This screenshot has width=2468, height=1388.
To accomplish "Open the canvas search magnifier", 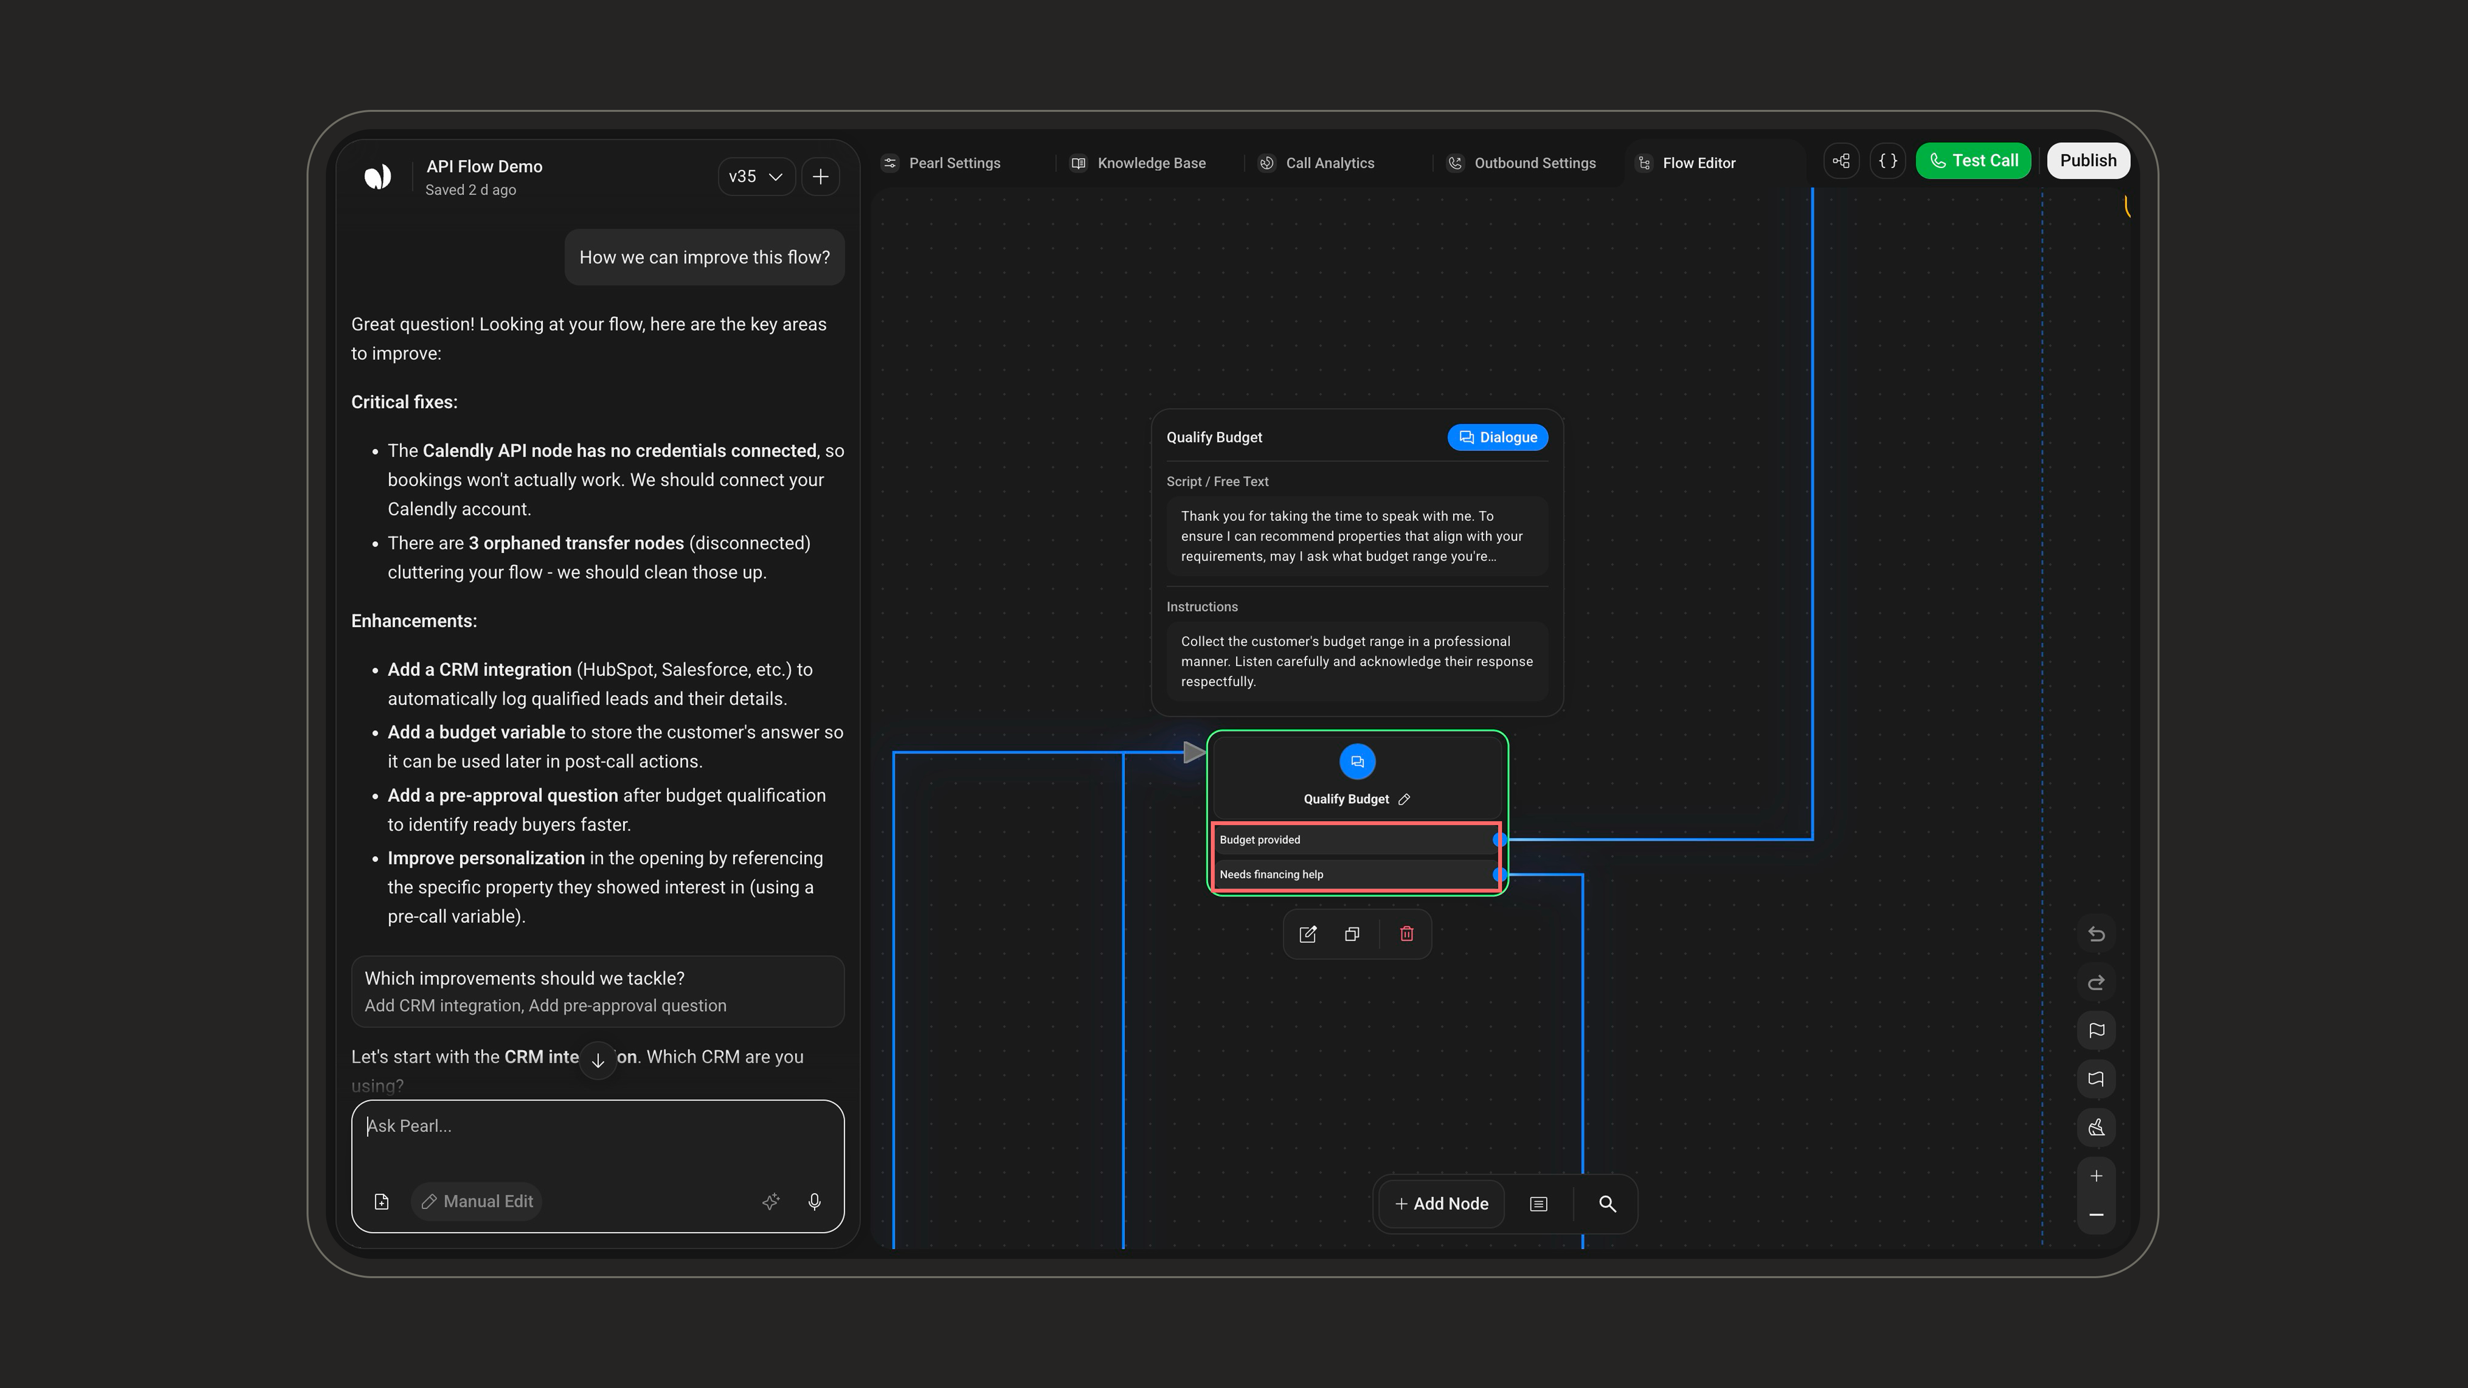I will [1608, 1204].
